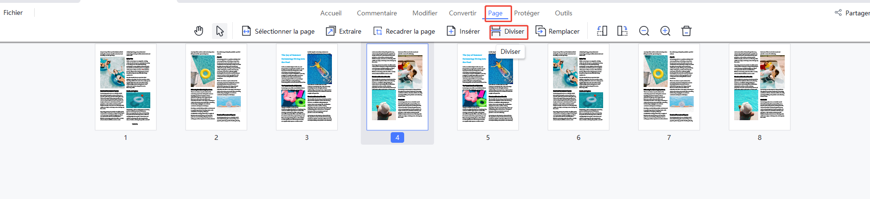Click page number label 1
Screen dimensions: 870x199
coord(126,137)
